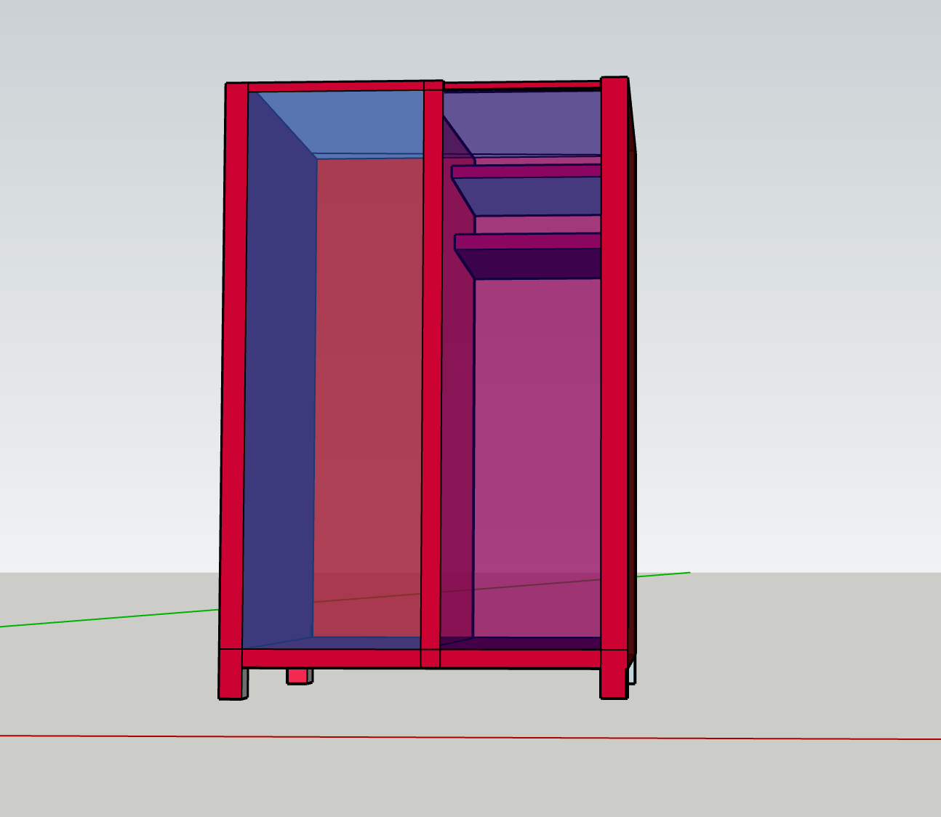This screenshot has height=817, width=941.
Task: Select the right compartment's pink back panel
Action: (537, 436)
